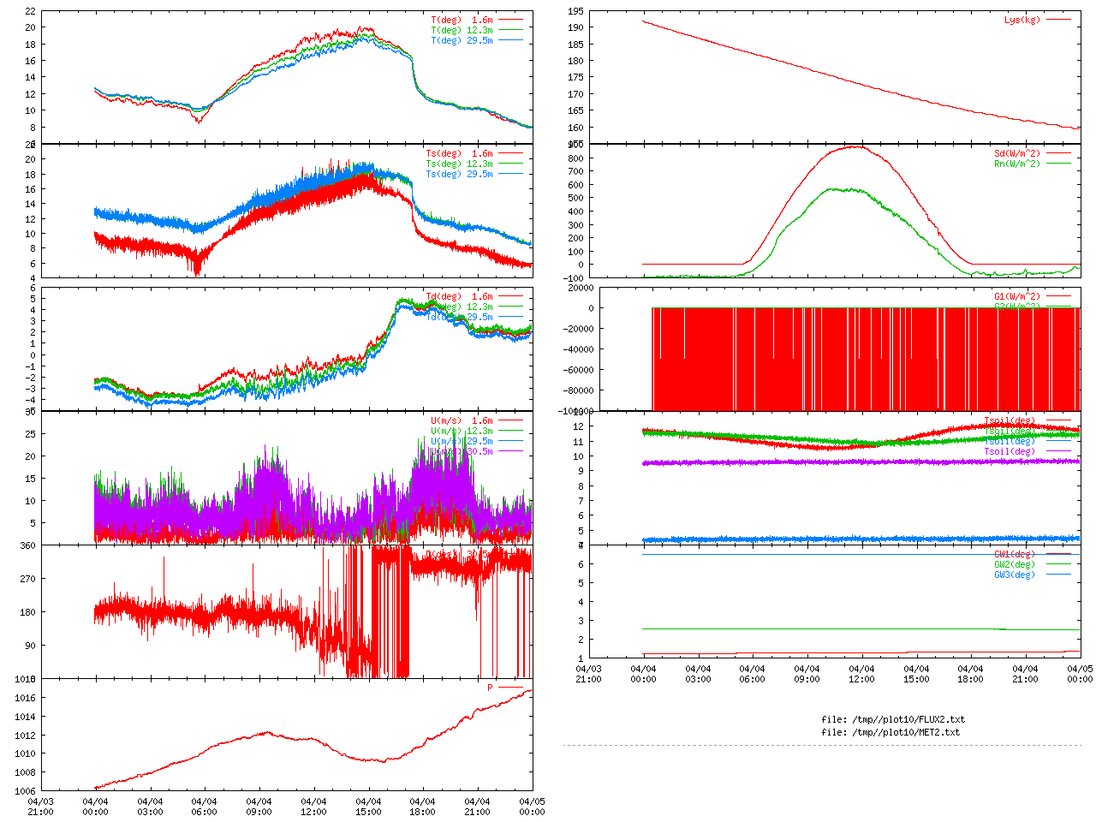Select the G1(W/m^2) legend label
The width and height of the screenshot is (1096, 822).
pyautogui.click(x=1016, y=297)
